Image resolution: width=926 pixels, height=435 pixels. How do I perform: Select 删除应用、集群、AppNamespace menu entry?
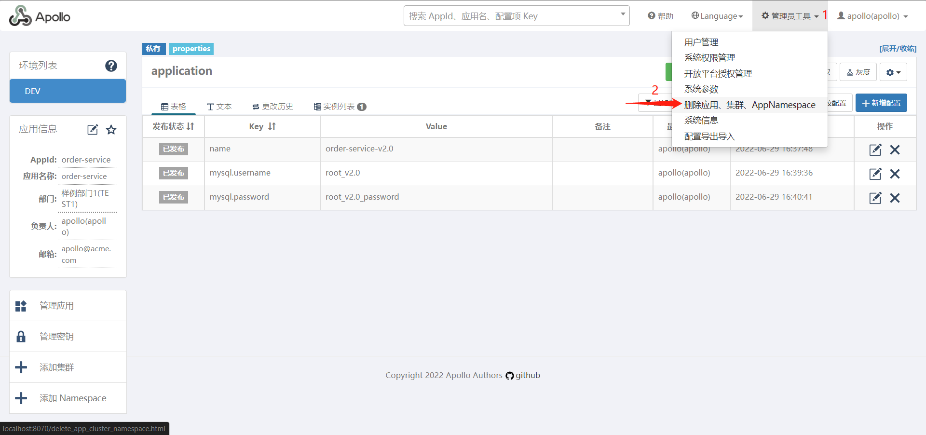(749, 105)
